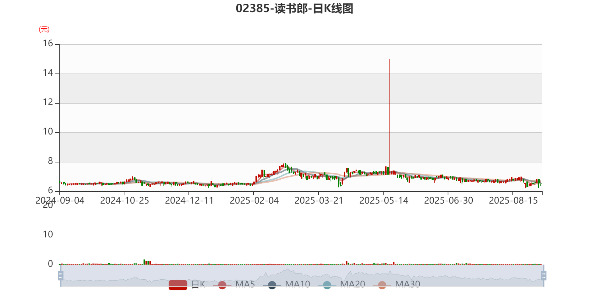Click the (元) unit label
The width and height of the screenshot is (589, 294).
(x=44, y=29)
